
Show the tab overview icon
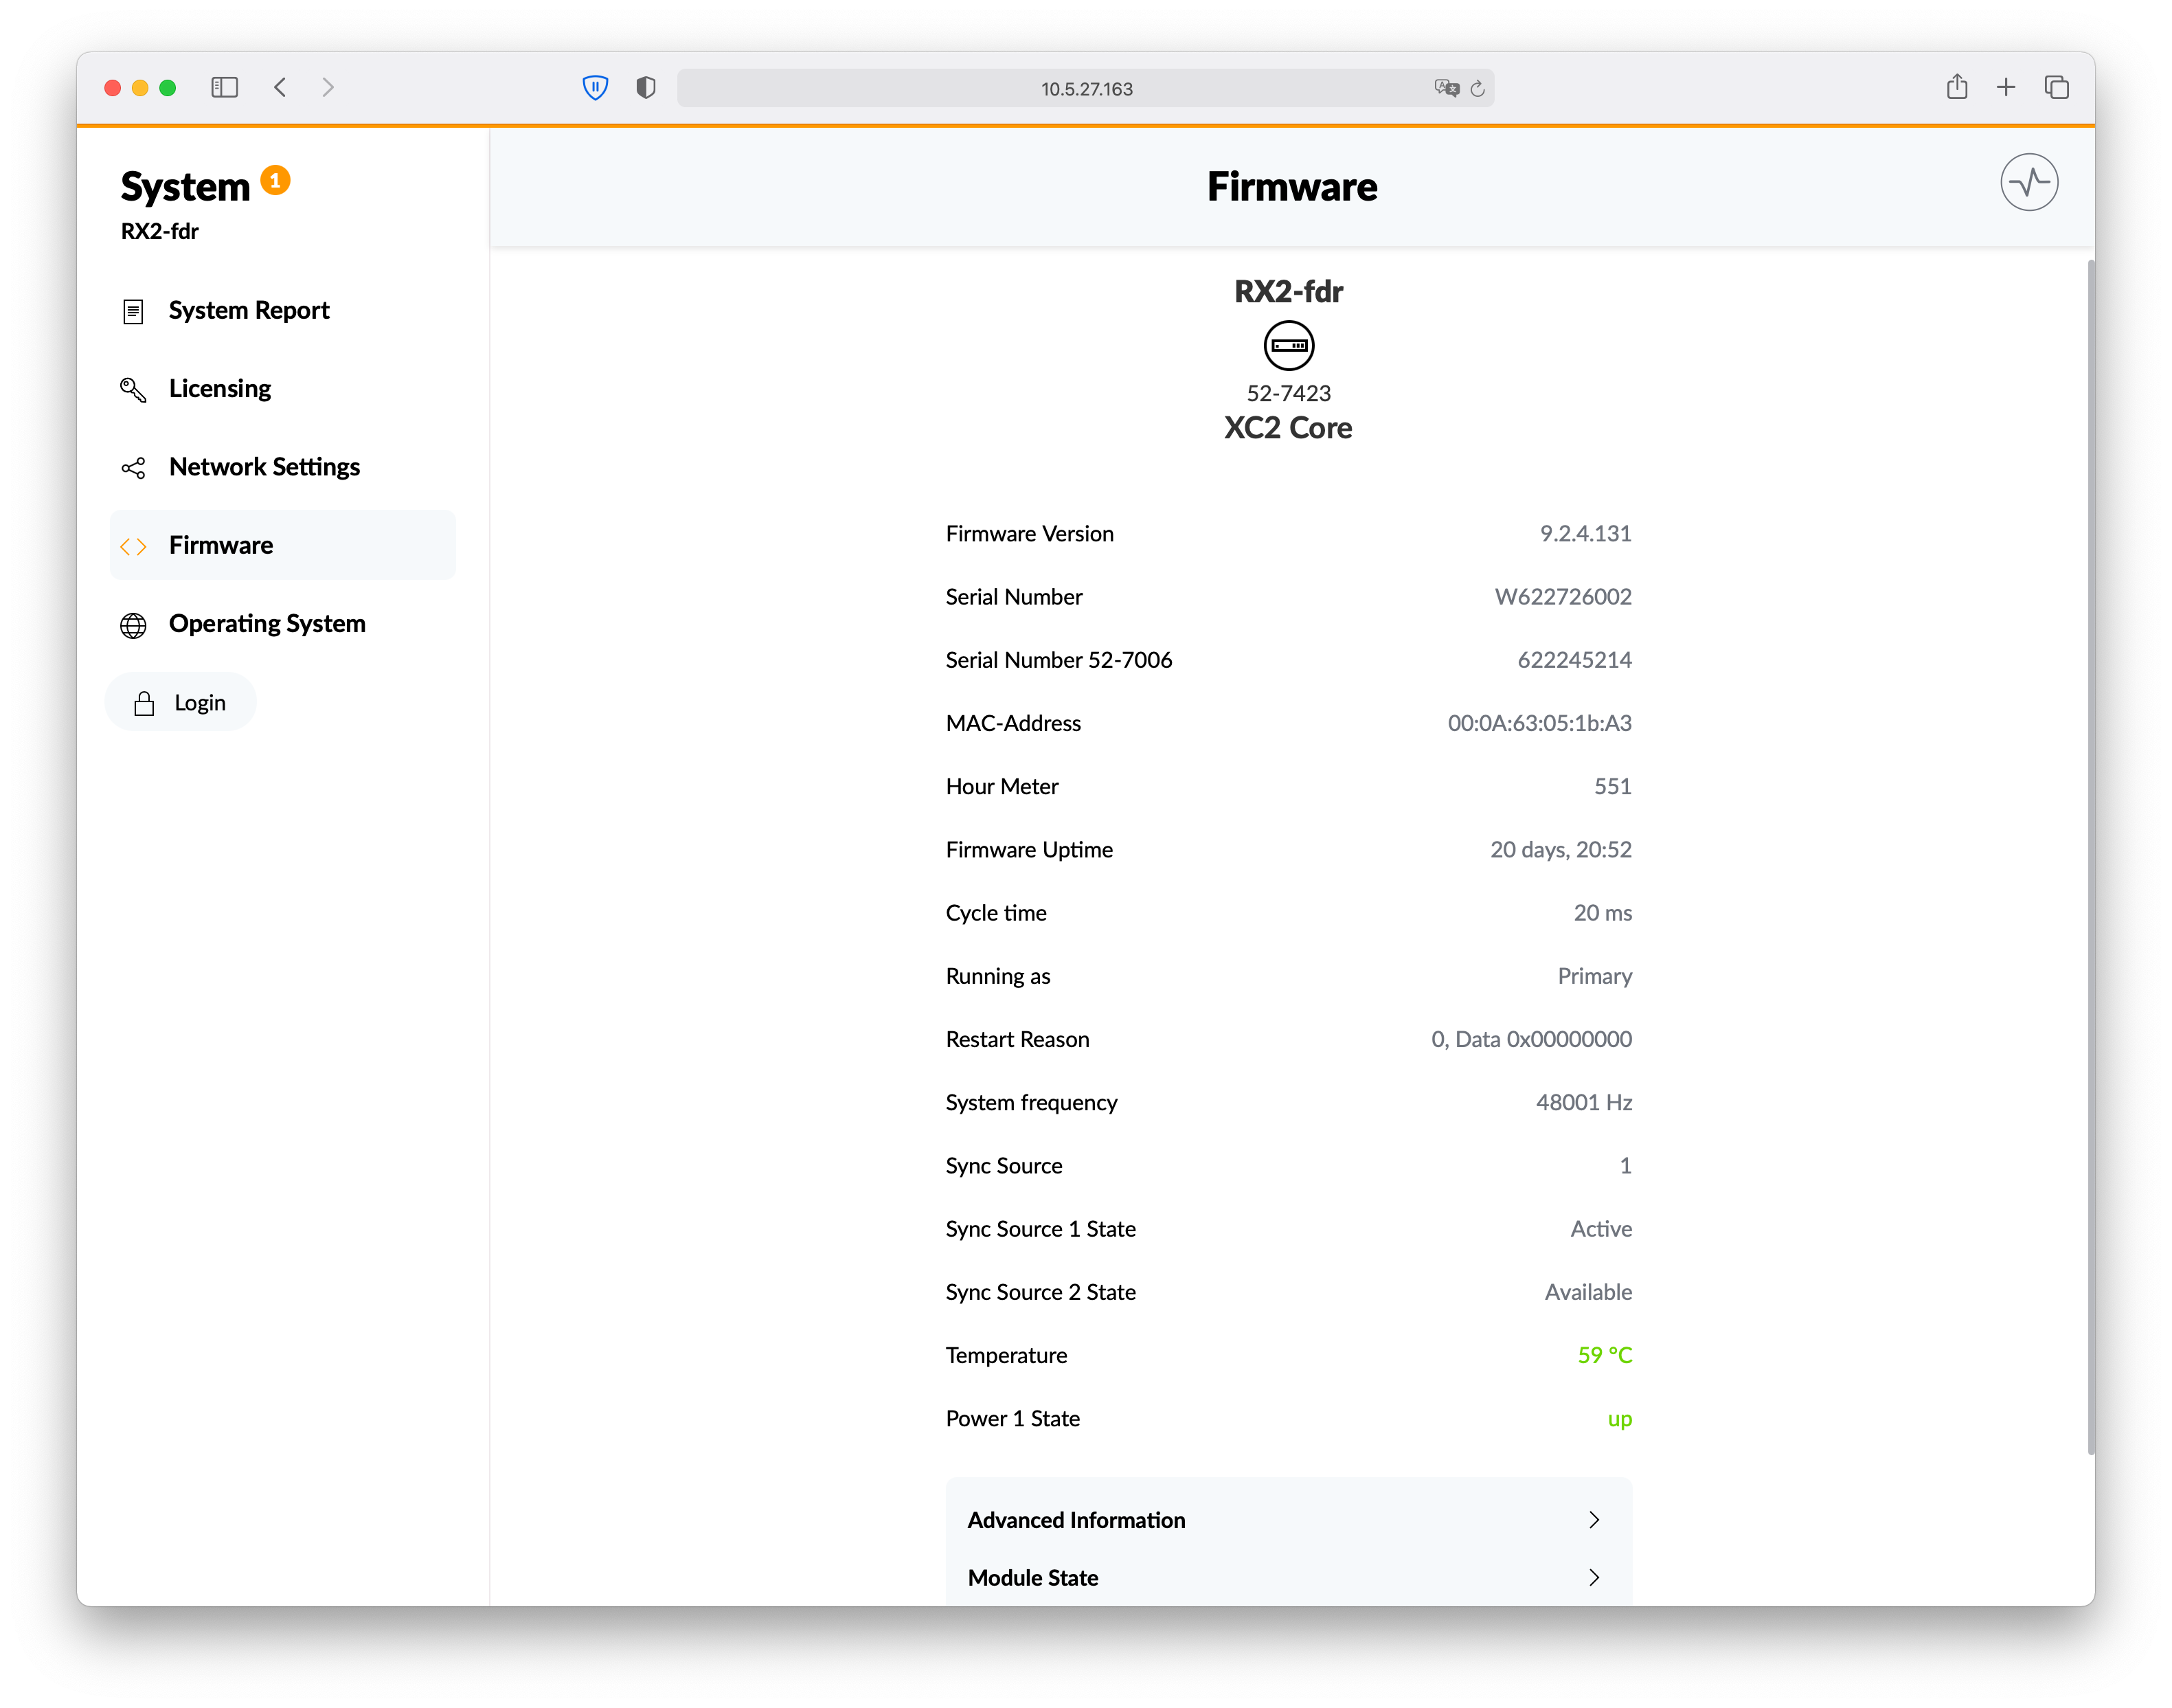tap(2056, 88)
